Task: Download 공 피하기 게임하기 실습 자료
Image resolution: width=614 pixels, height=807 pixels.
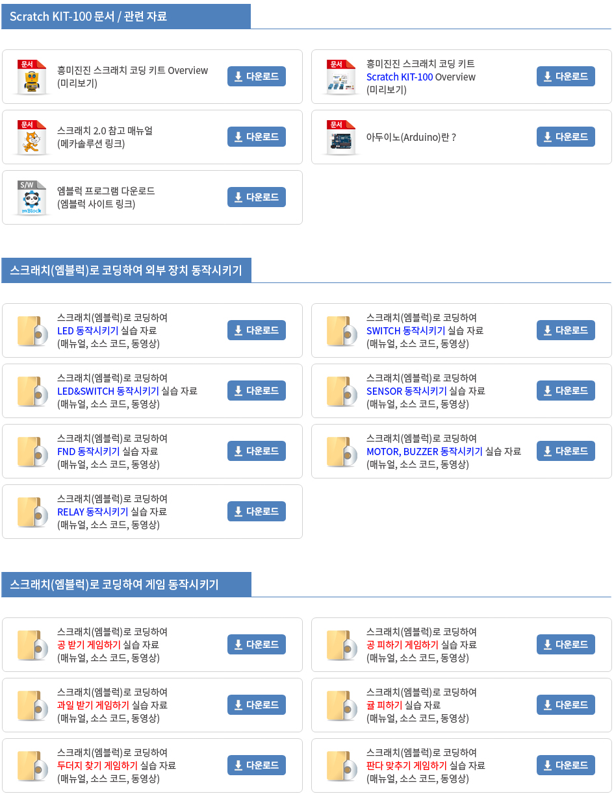Action: (x=566, y=645)
